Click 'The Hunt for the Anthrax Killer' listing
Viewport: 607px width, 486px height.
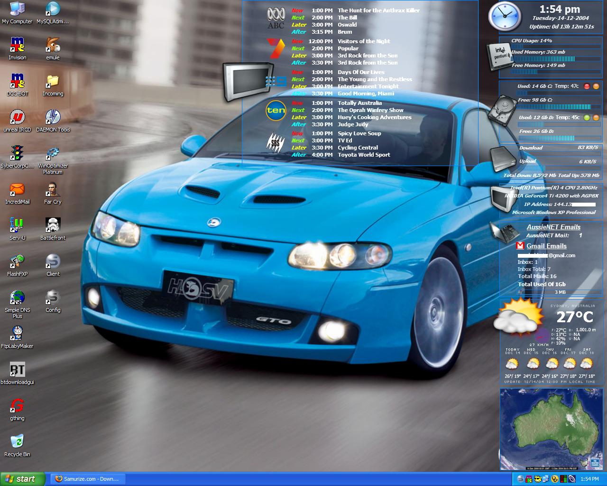[378, 10]
